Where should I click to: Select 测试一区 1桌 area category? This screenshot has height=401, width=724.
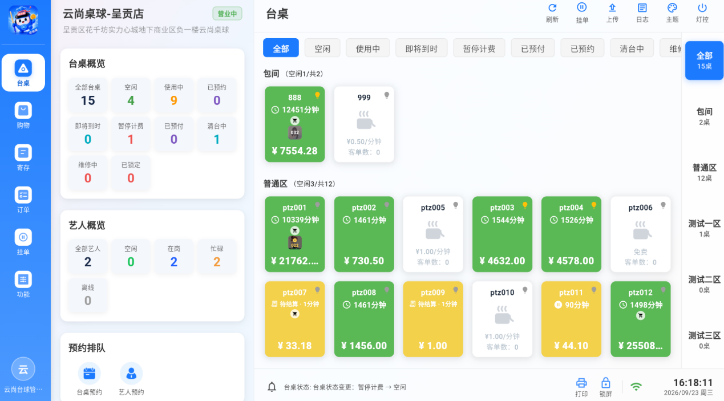705,228
